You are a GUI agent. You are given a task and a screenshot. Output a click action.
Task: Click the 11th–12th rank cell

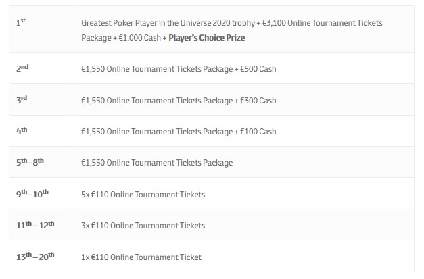tap(34, 225)
